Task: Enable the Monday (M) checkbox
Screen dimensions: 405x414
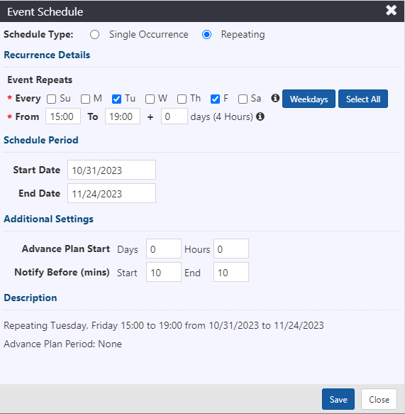Action: [85, 99]
